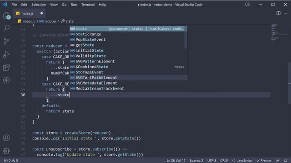291x163 pixels.
Task: Click the editor vertical scrollbar
Action: tap(289, 83)
